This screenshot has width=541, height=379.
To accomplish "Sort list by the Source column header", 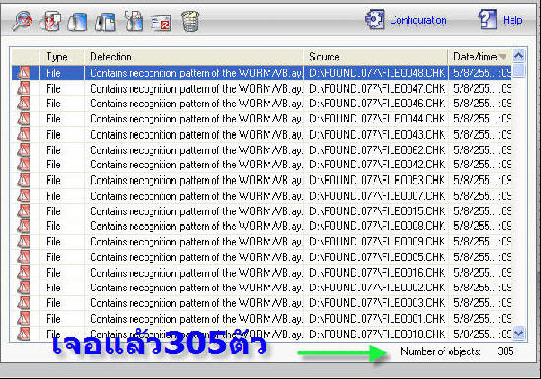I will point(376,57).
